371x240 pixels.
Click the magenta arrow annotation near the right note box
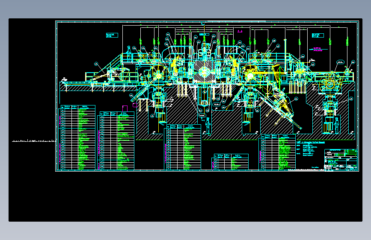click(318, 50)
